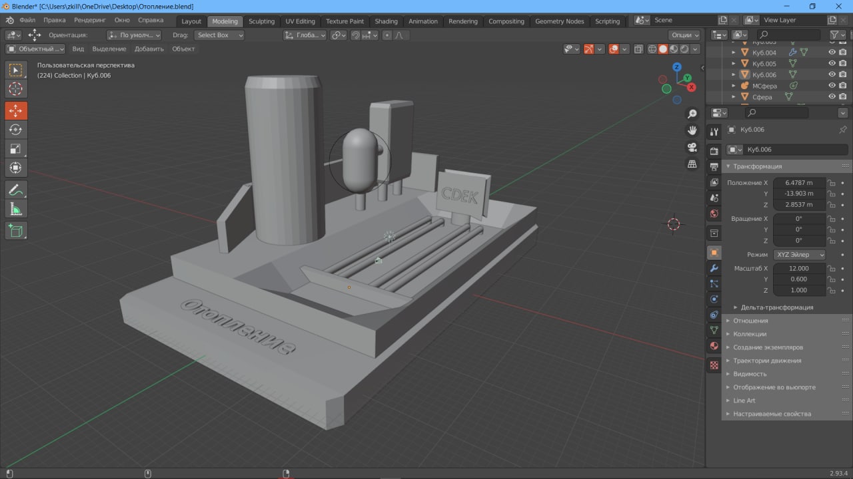Open the Добавить menu button
The height and width of the screenshot is (479, 853).
(x=149, y=49)
